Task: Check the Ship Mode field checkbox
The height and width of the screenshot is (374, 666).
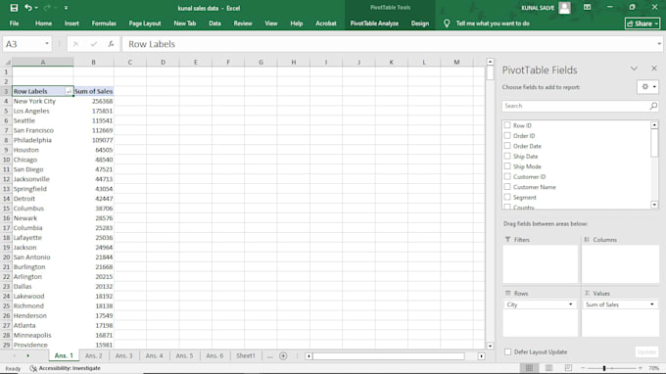Action: point(507,166)
